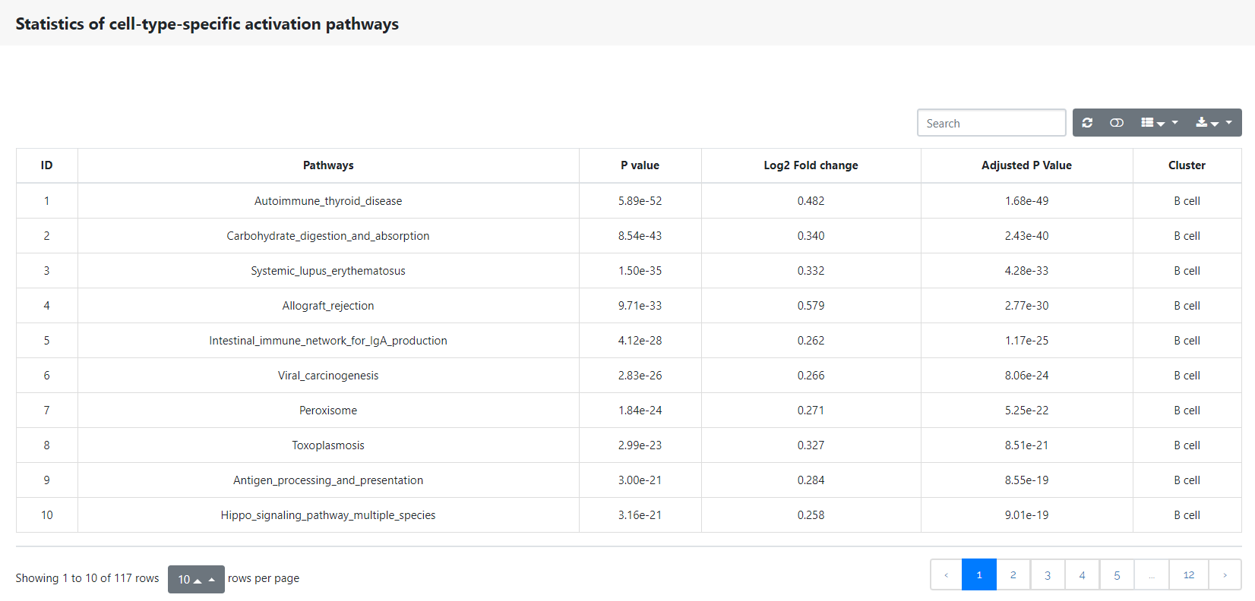
Task: Click B cell in Toxoplasmosis row
Action: (x=1187, y=445)
